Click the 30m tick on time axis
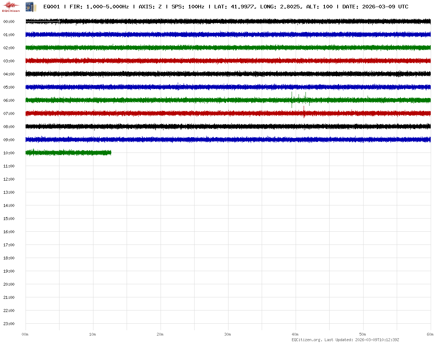This screenshot has width=438, height=343. [228, 334]
